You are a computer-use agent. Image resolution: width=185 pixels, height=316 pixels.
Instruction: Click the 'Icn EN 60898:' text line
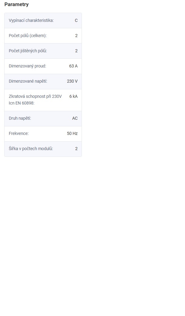click(x=22, y=103)
